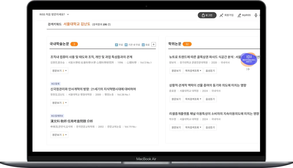Click the RISS 해외전자정보서비스 floating badge
Viewport: 293px width, 168px height.
point(249,59)
